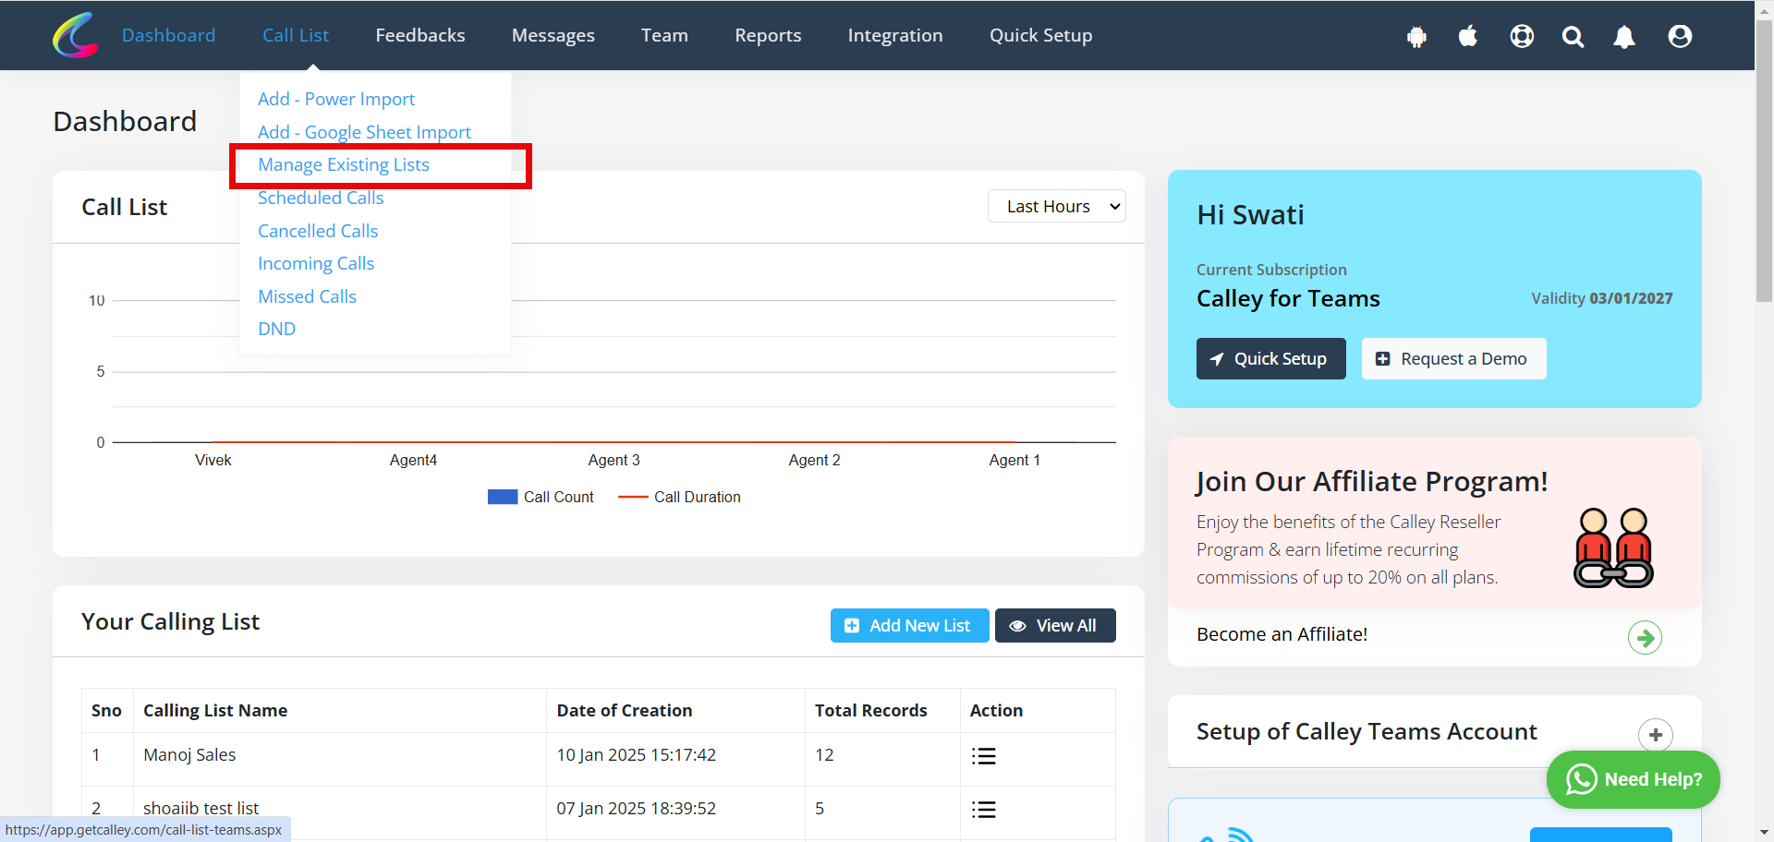This screenshot has height=842, width=1774.
Task: Click Add New List button
Action: click(909, 625)
